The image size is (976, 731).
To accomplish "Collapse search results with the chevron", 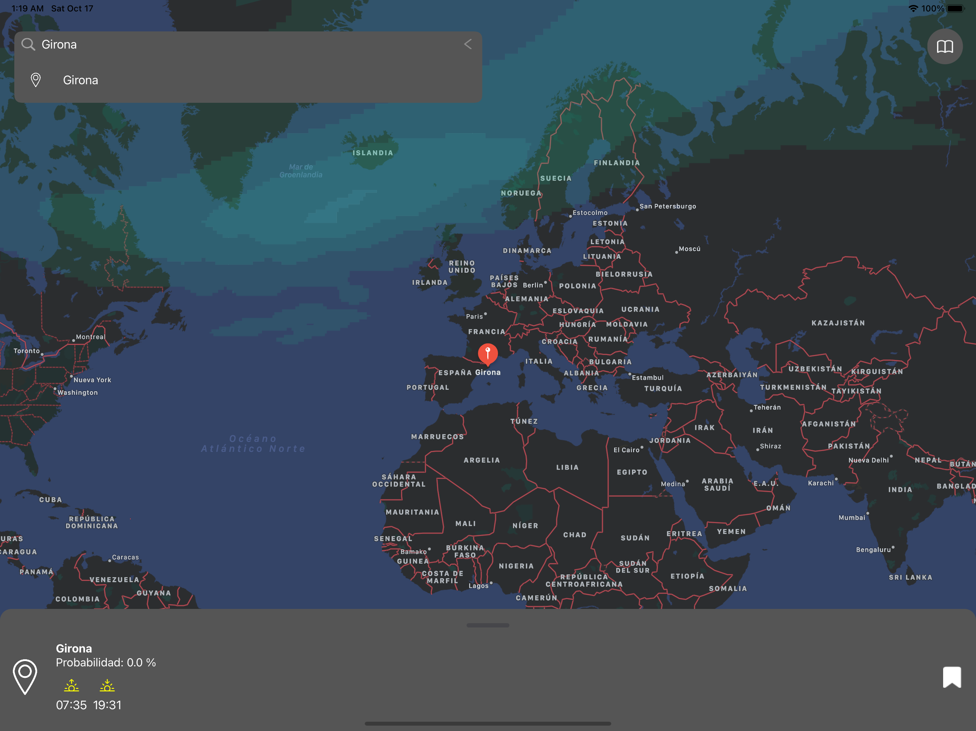I will (468, 44).
